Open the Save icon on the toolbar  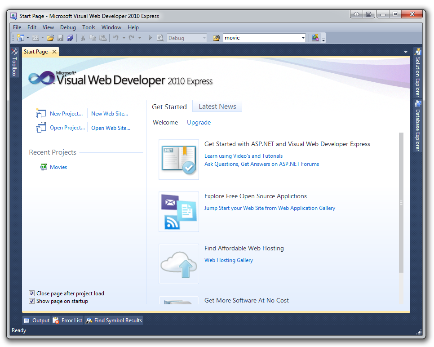coord(60,38)
